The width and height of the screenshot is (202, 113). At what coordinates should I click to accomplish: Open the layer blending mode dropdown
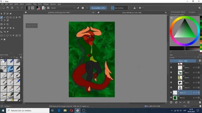coord(183,57)
